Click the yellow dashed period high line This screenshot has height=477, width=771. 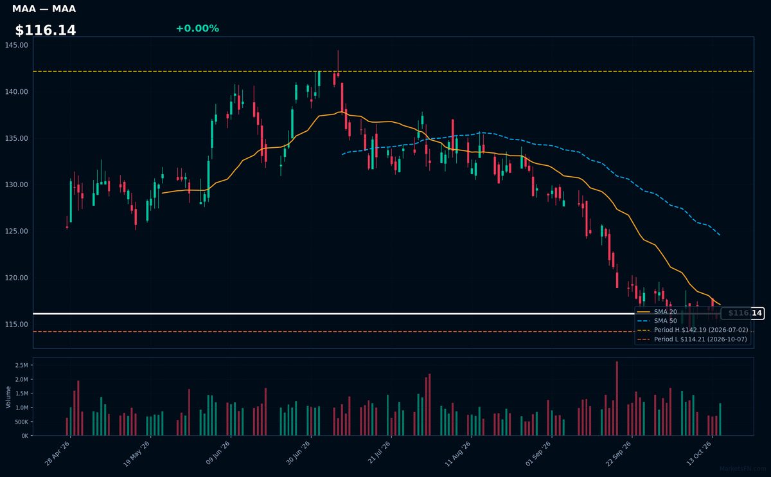pos(393,71)
